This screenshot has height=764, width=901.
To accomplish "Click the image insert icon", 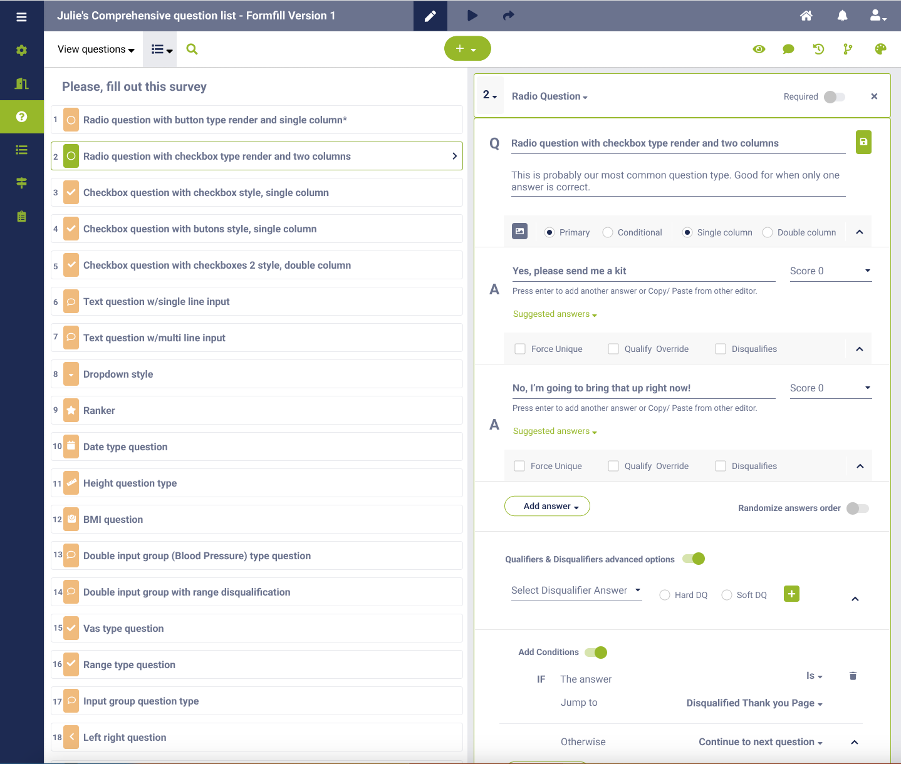I will (519, 231).
